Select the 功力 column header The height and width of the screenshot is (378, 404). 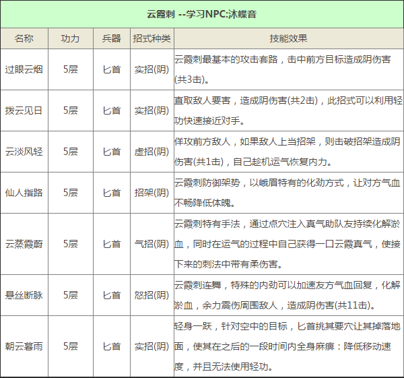(70, 38)
